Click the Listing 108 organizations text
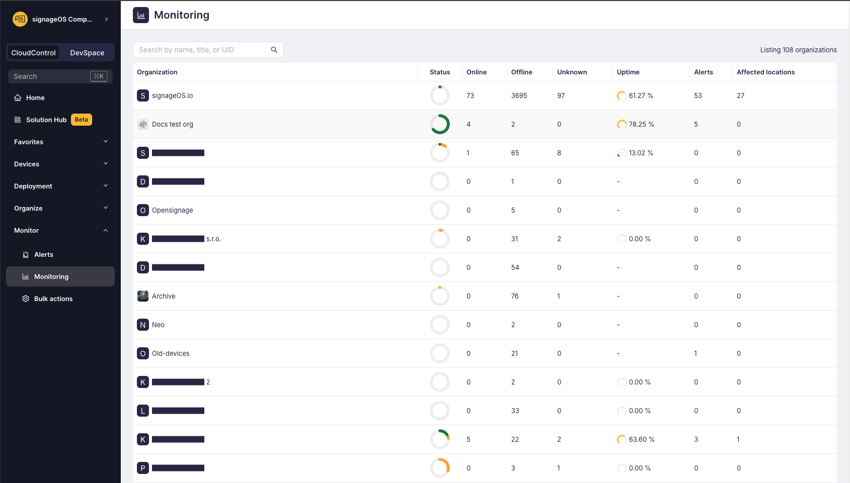 click(x=798, y=50)
